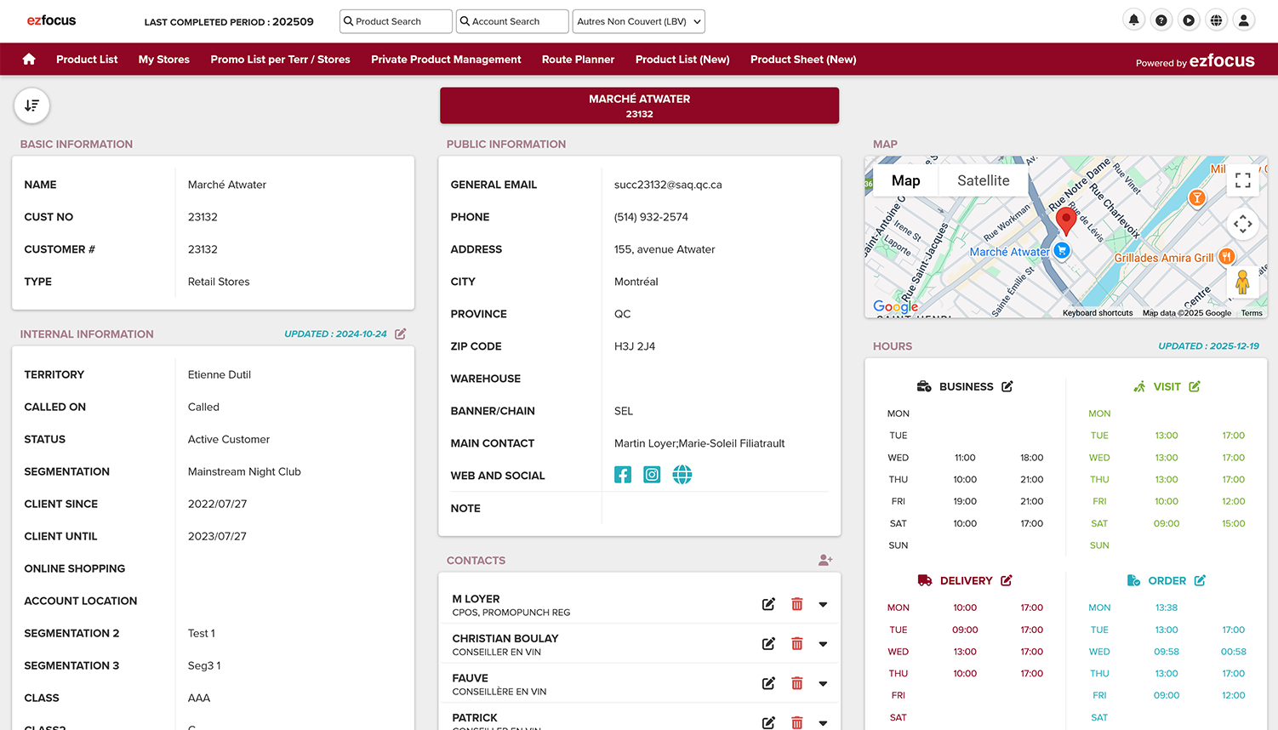The image size is (1278, 730).
Task: Click the home icon in navigation bar
Action: coord(29,59)
